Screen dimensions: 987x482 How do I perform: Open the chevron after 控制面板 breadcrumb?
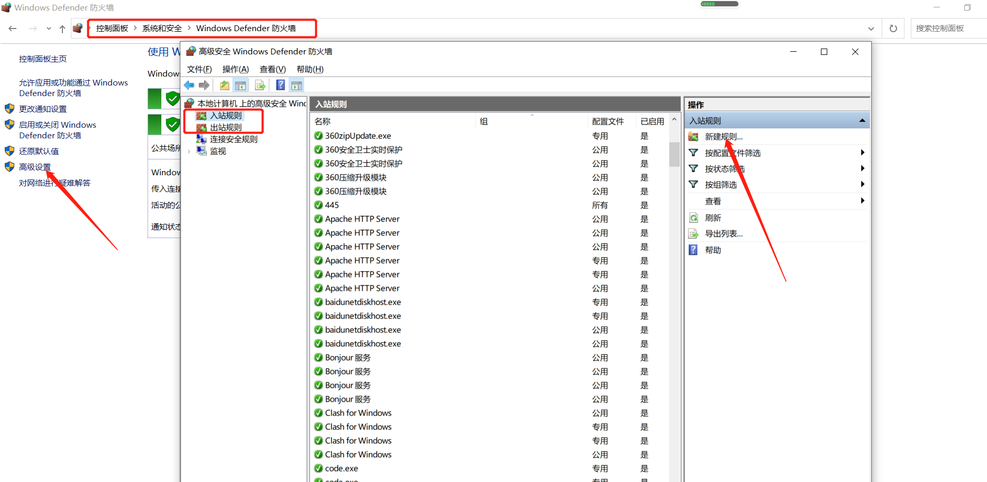[135, 28]
